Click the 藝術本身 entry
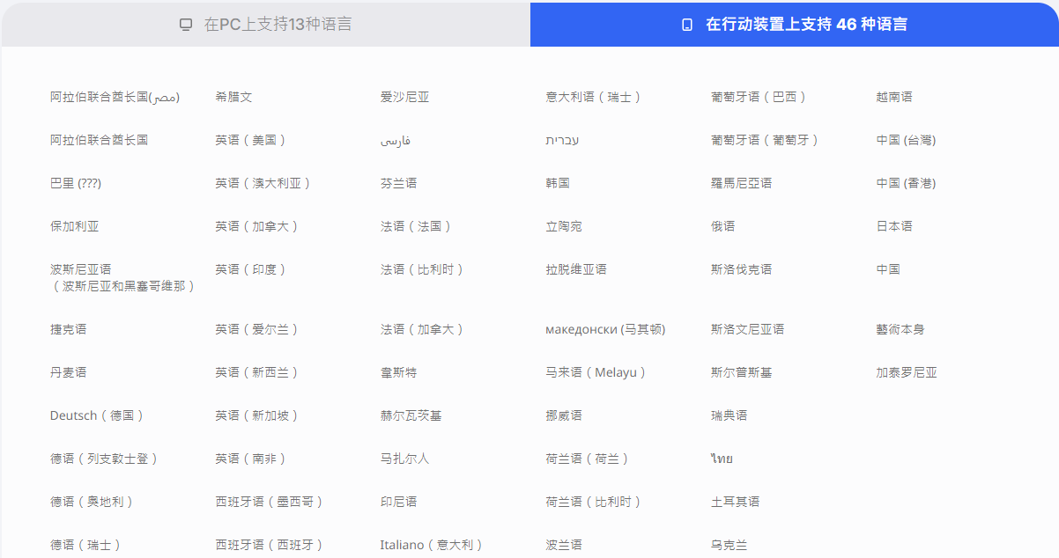Viewport: 1059px width, 558px height. click(900, 329)
